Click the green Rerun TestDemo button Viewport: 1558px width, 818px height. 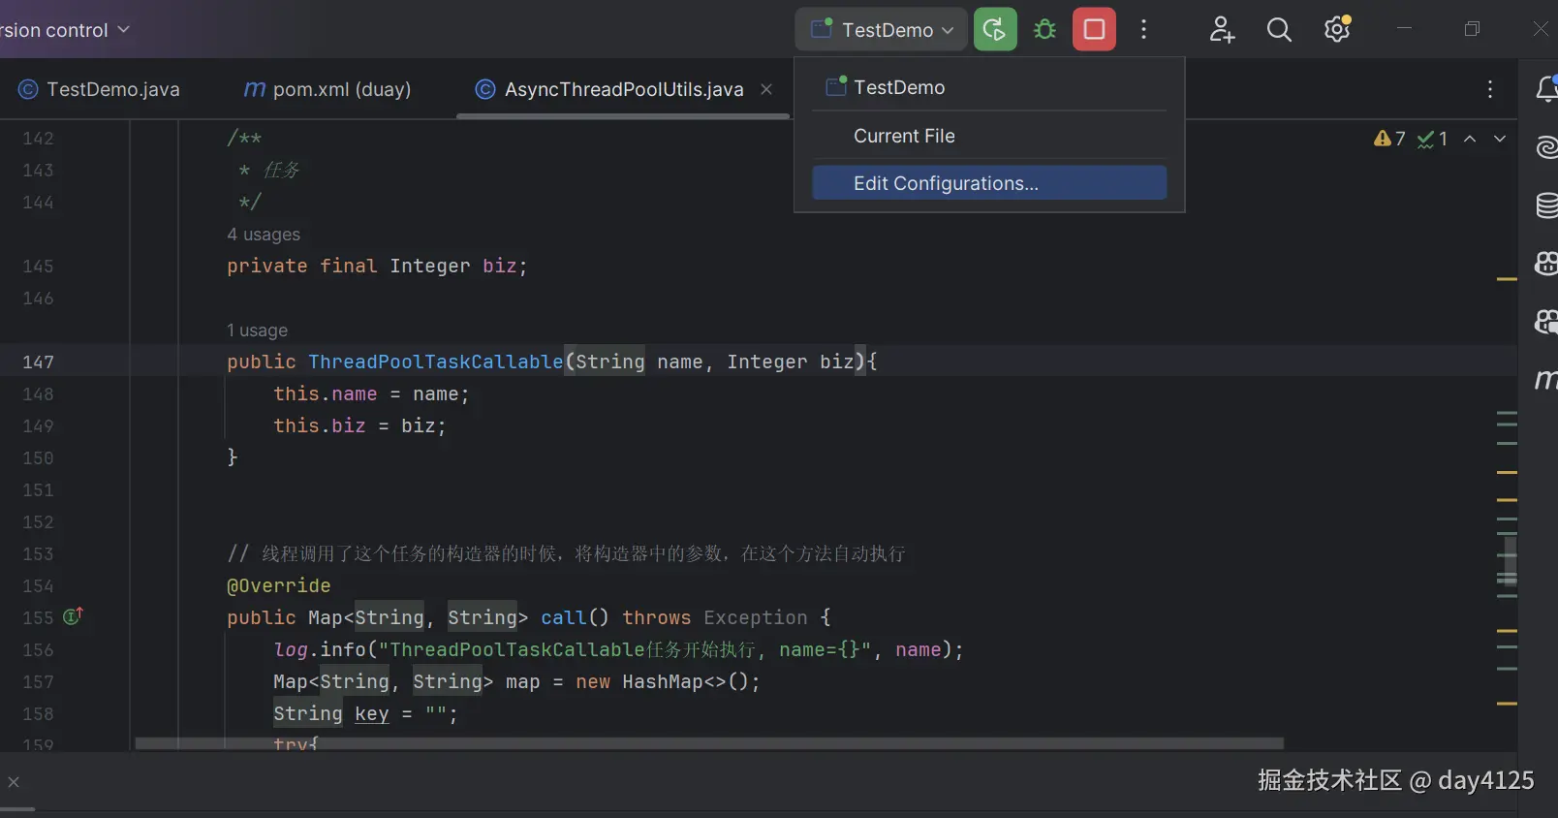coord(995,29)
